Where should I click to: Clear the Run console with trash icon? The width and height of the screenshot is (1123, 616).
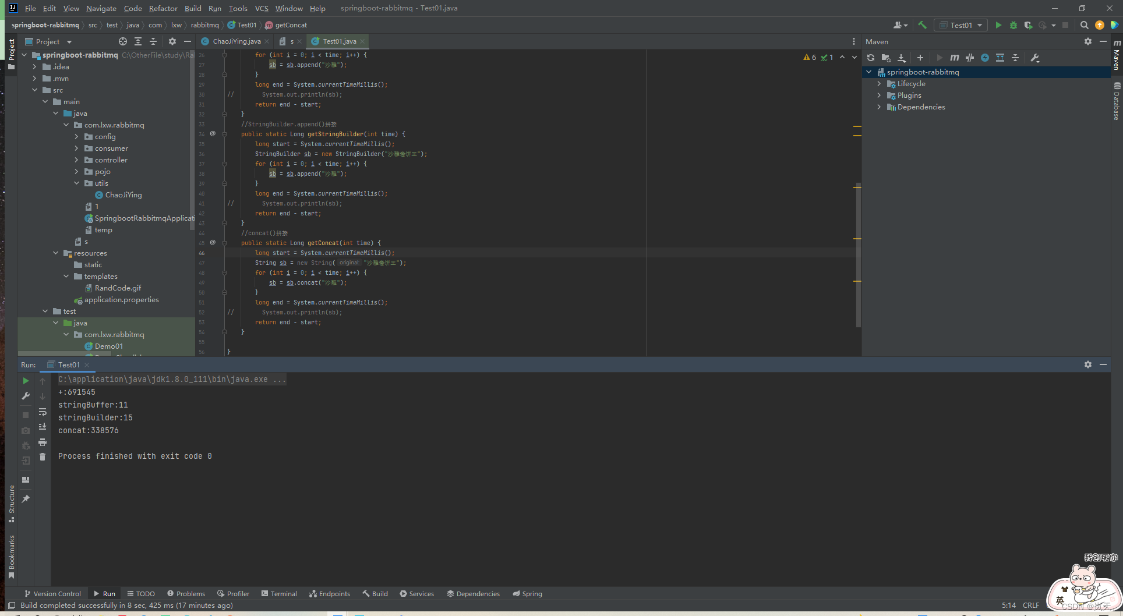pos(43,457)
